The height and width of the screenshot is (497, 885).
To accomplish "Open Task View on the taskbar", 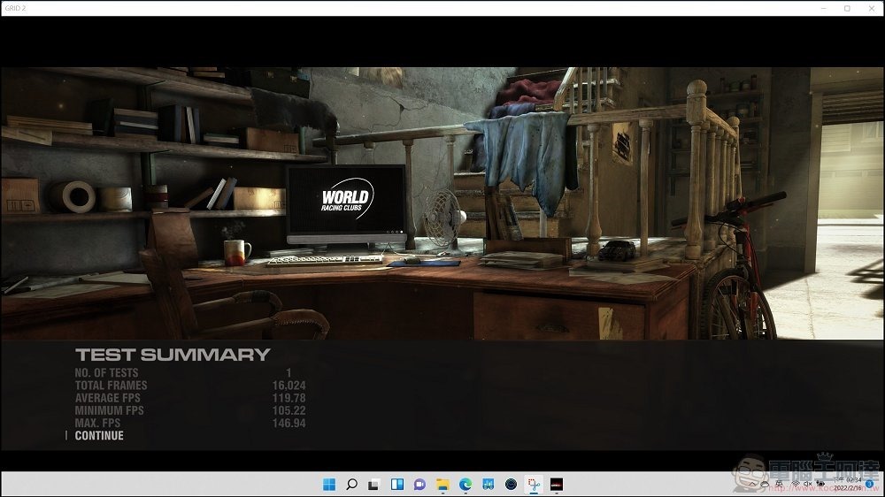I will [x=373, y=485].
